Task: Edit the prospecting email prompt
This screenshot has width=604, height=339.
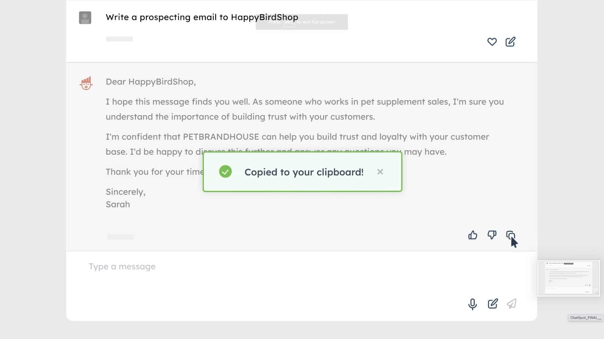Action: click(x=510, y=42)
